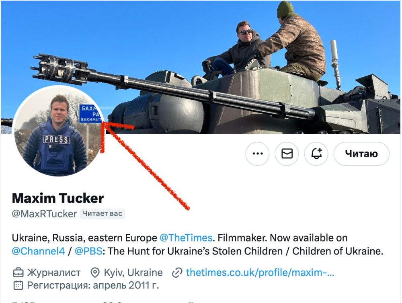The height and width of the screenshot is (303, 402).
Task: Open the @TheTimes mention link
Action: click(x=186, y=238)
